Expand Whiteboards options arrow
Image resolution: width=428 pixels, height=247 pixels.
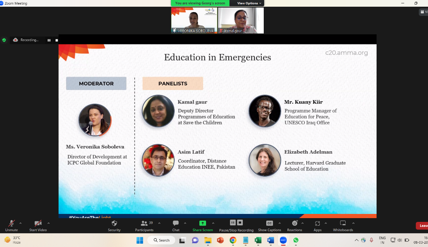[353, 223]
